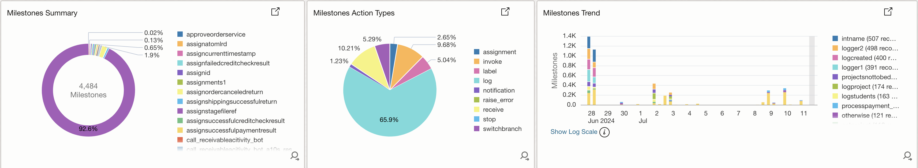The image size is (918, 168).
Task: Click the raise_error legend swatch
Action: [x=477, y=100]
